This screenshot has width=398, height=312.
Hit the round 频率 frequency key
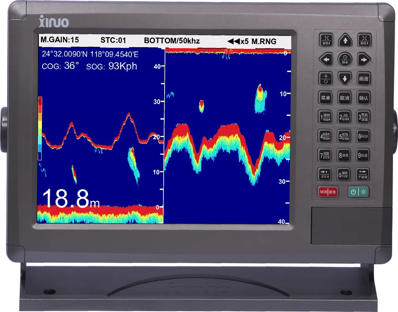pos(345,59)
